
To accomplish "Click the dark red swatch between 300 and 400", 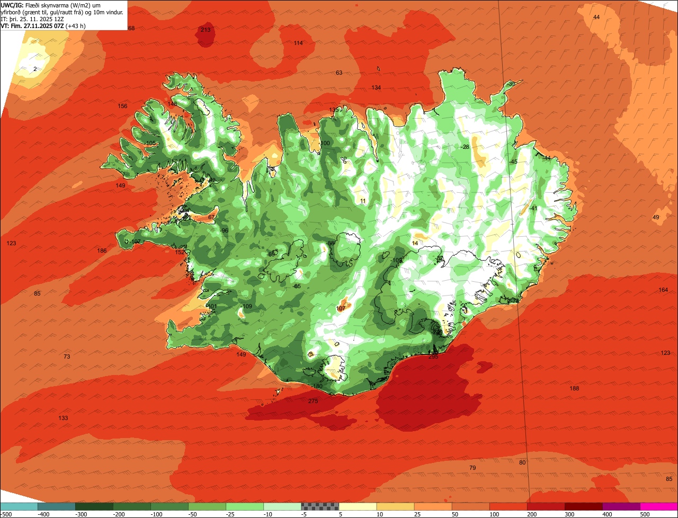I will coord(583,506).
